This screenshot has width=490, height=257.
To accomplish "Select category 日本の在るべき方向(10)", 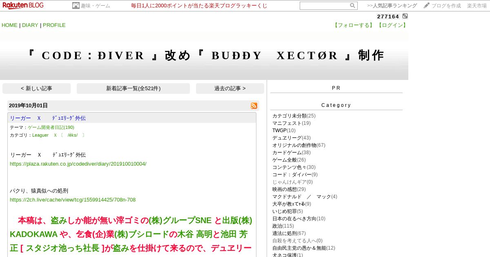I will pyautogui.click(x=298, y=219).
